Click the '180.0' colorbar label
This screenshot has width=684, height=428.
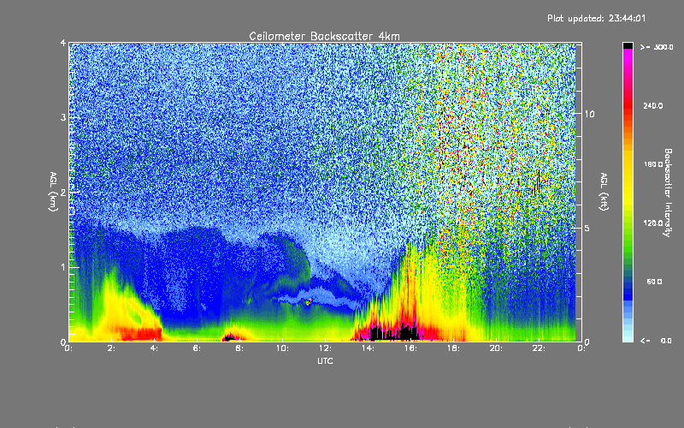[x=653, y=164]
